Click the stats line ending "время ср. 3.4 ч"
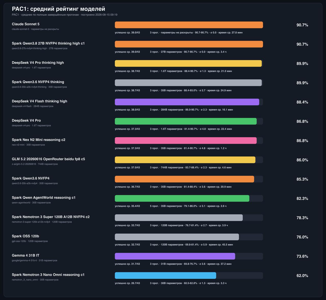326x300 pixels. (x=188, y=52)
